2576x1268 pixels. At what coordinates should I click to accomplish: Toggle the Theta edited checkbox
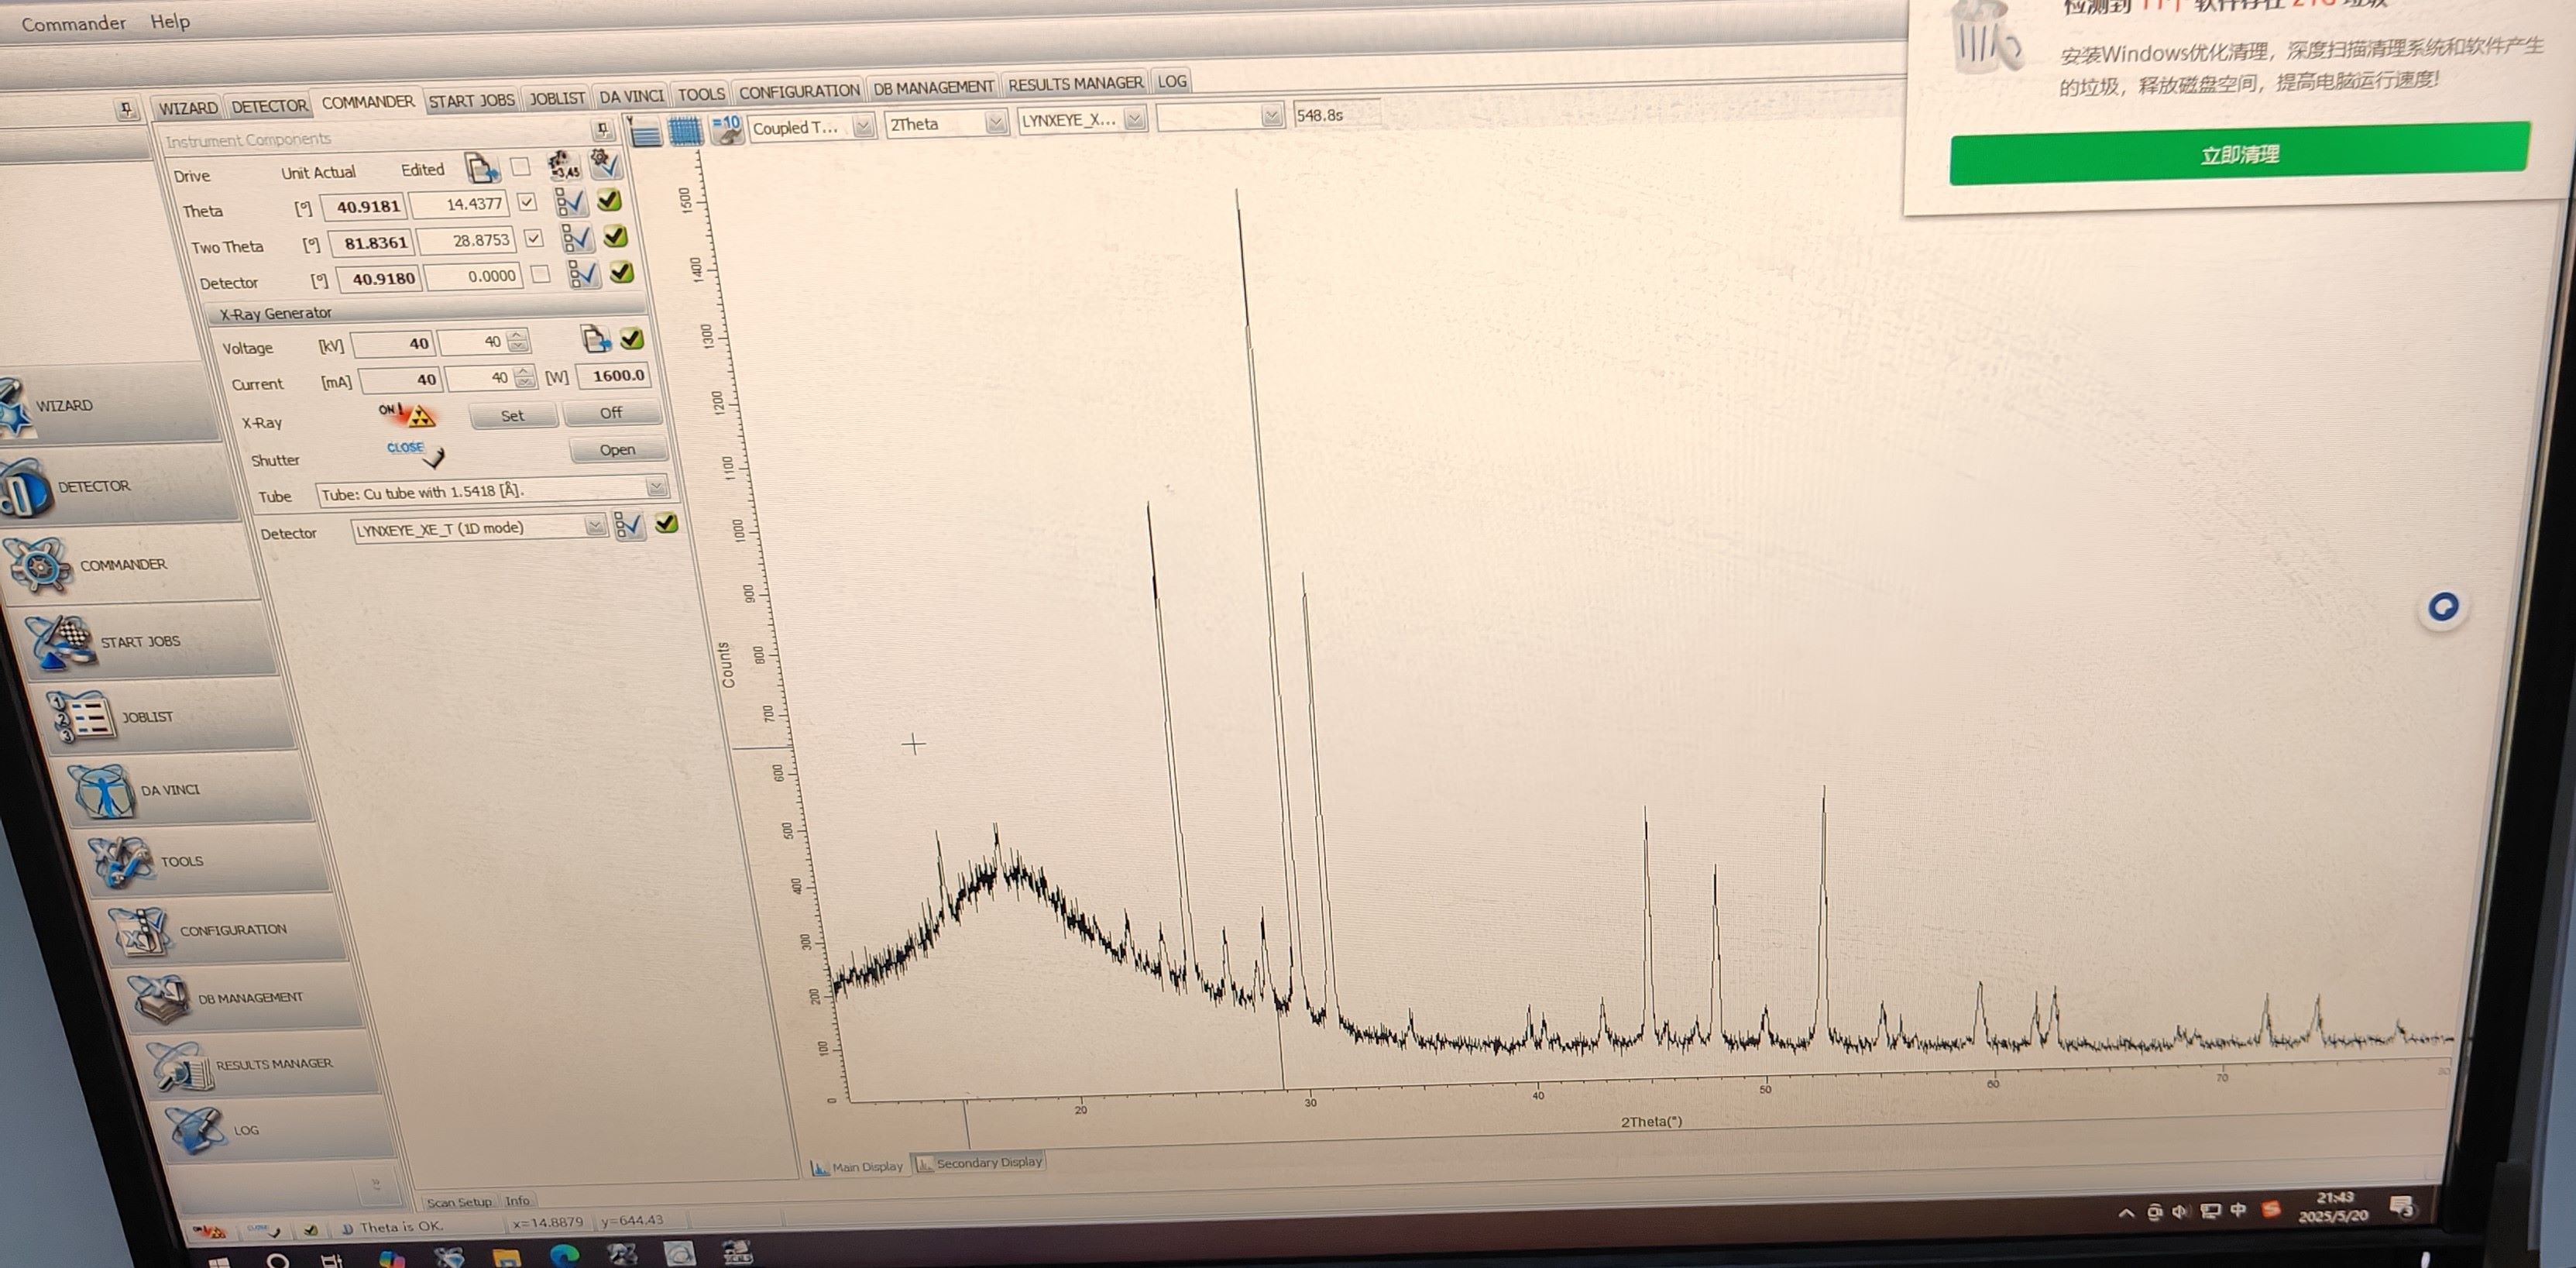[527, 202]
